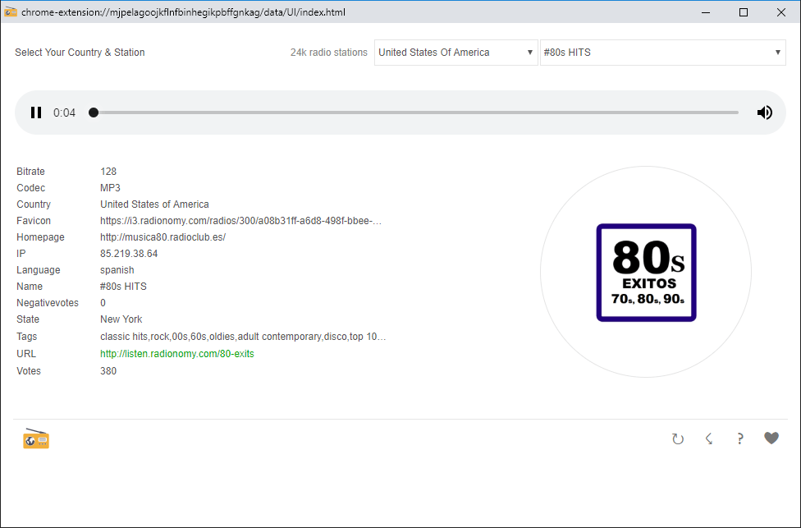Open help via the question mark icon

point(739,438)
